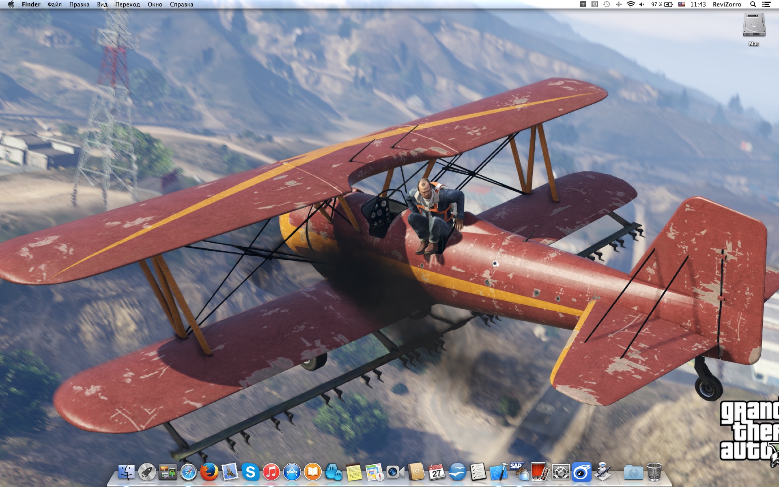Expand the ReviZorro user menu
Viewport: 779px width, 487px height.
coord(727,4)
